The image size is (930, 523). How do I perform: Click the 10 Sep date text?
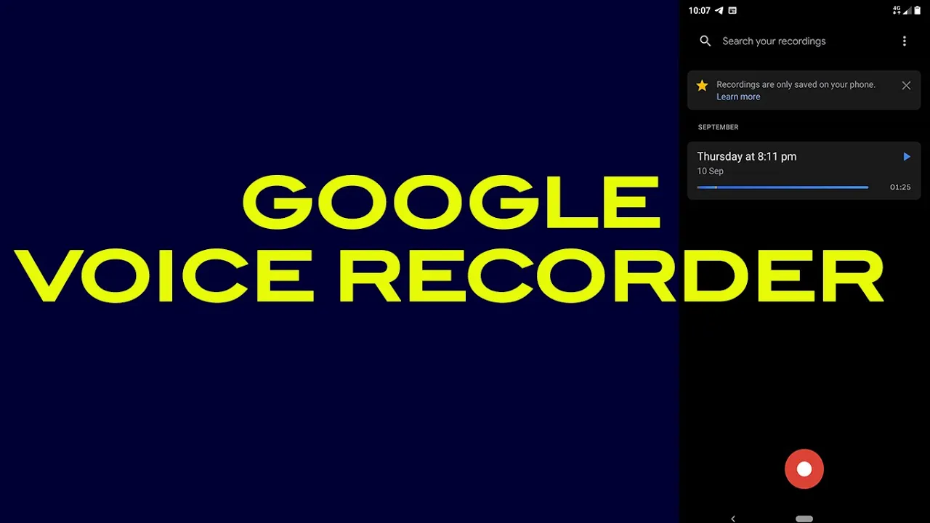[711, 171]
